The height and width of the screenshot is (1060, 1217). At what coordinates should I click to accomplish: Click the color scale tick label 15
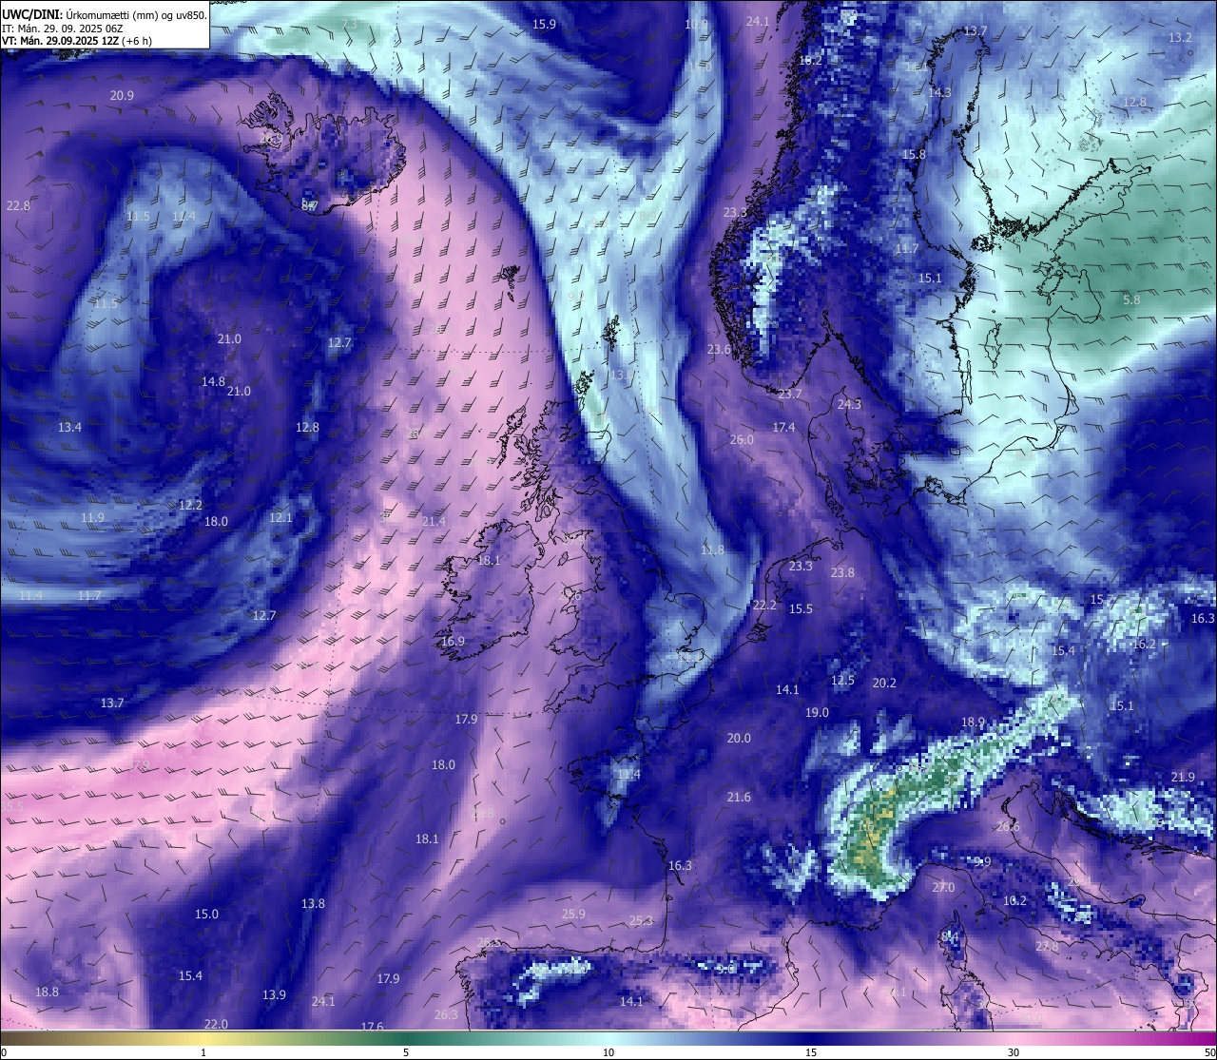click(x=811, y=1052)
